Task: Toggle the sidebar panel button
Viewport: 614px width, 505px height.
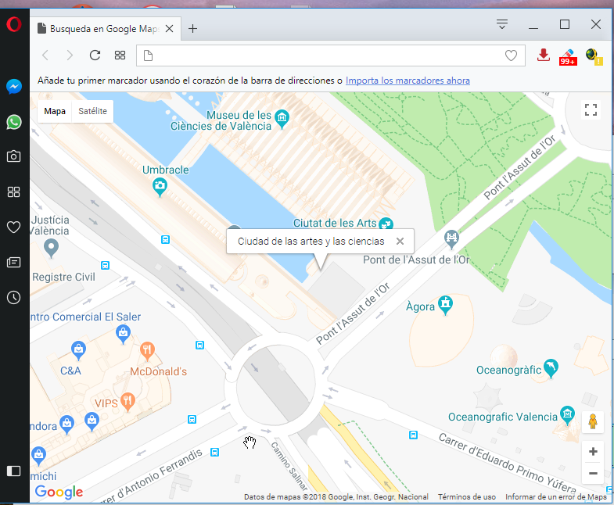Action: click(x=14, y=471)
